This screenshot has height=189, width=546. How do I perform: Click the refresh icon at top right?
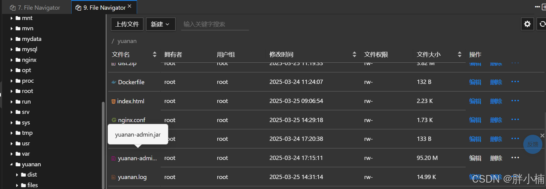[x=542, y=24]
